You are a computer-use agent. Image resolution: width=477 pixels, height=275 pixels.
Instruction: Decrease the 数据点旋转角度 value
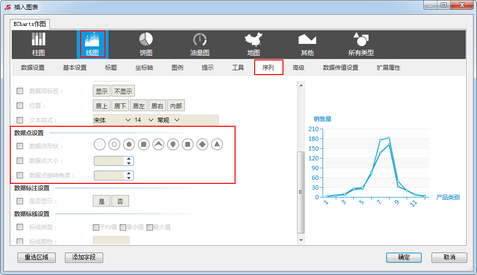point(129,177)
